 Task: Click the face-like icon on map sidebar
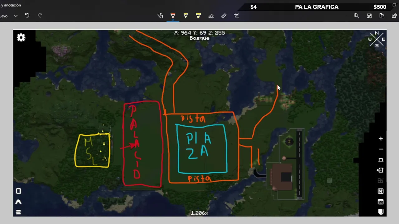click(x=380, y=202)
